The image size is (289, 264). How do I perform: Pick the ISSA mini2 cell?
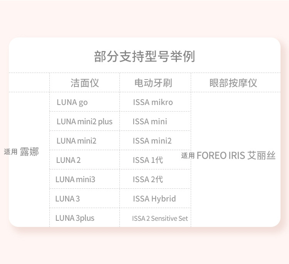pos(152,141)
